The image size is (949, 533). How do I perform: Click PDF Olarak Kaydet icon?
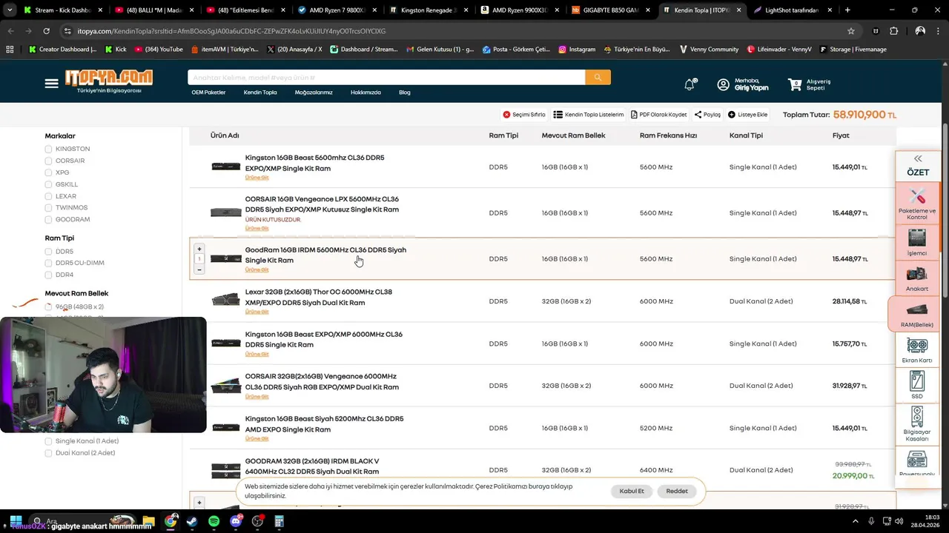tap(634, 115)
